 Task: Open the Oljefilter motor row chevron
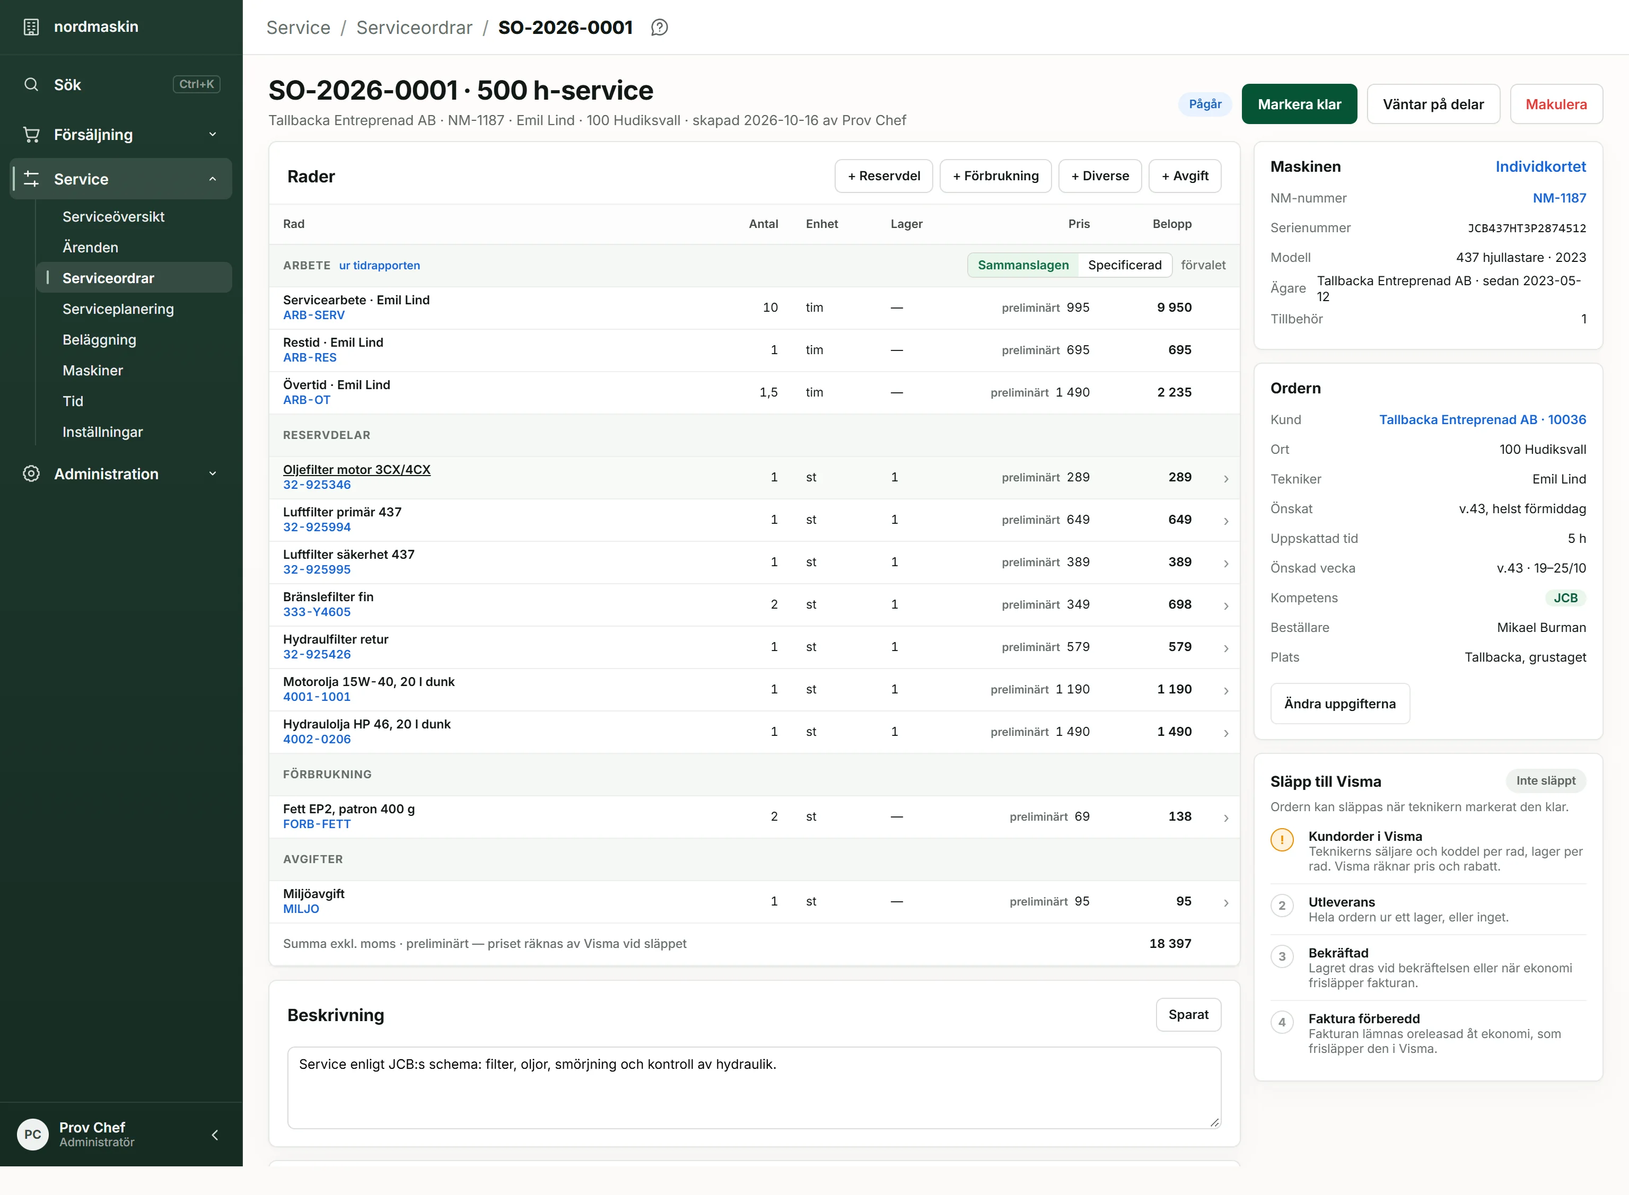pos(1226,478)
